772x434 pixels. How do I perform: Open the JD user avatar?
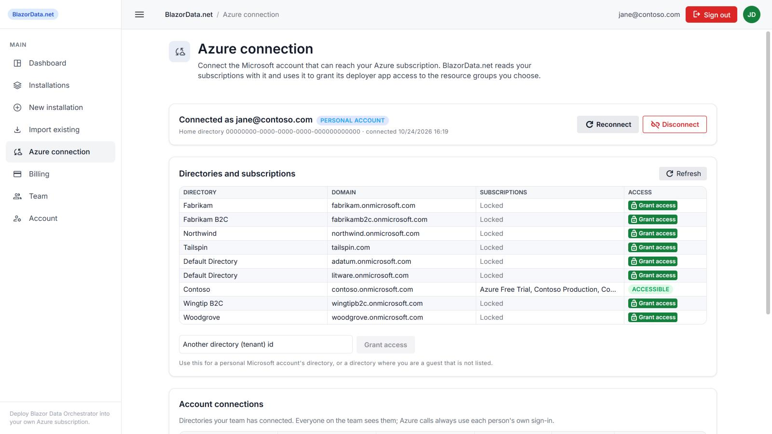tap(752, 14)
